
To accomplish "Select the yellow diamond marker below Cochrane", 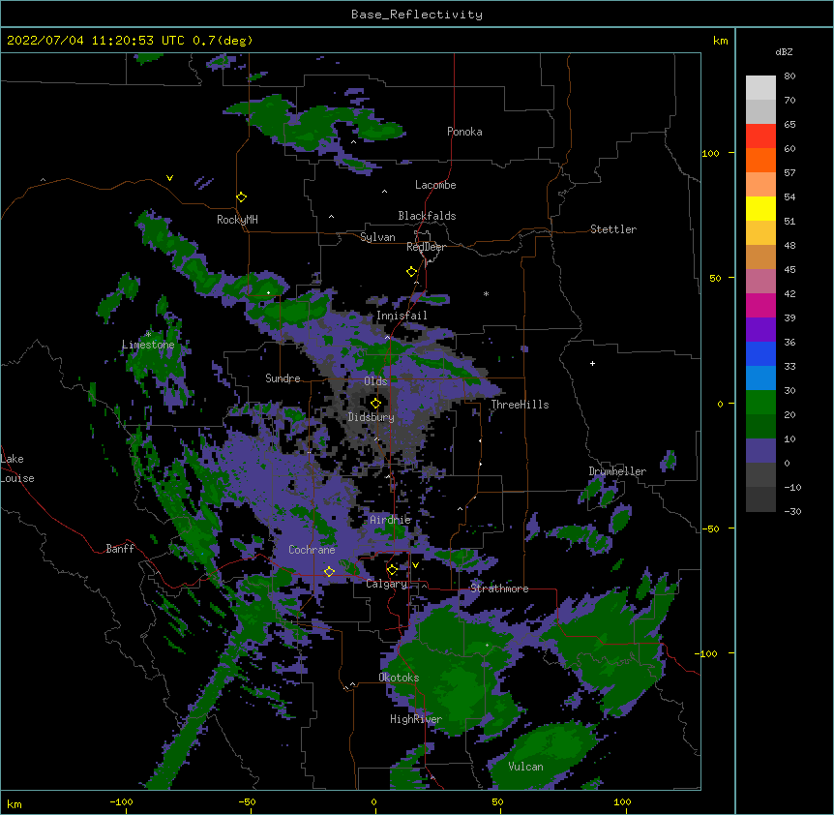I will 329,571.
